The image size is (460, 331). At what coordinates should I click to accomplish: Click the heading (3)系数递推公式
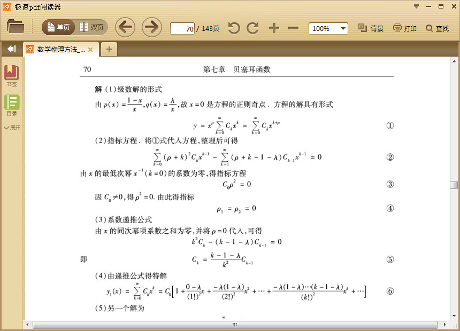(124, 220)
